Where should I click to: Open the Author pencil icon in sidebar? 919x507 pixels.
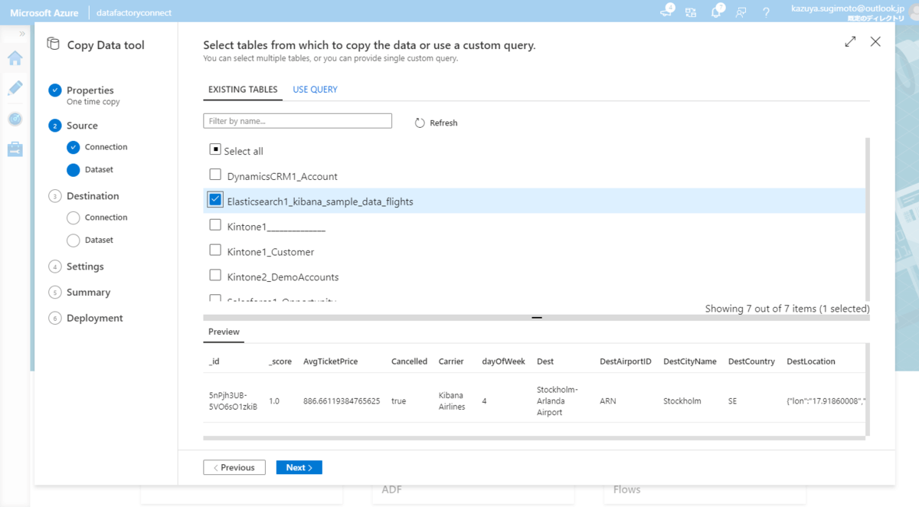pos(15,88)
